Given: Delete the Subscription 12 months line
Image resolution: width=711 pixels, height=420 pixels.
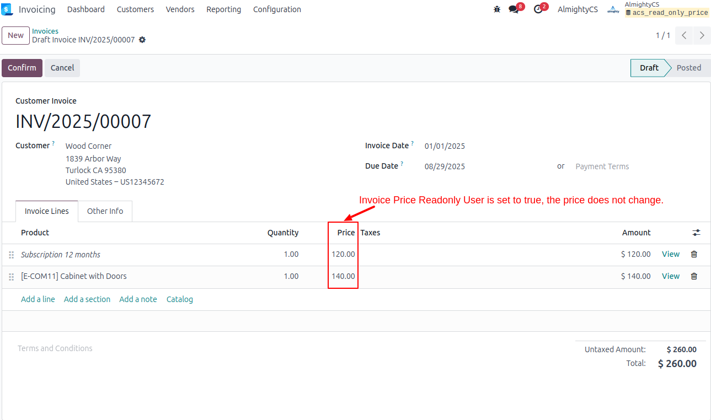Looking at the screenshot, I should click(x=694, y=254).
